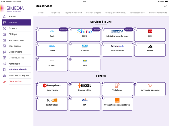
Task: Remove Compte Nickel favorite star
Action: 70,83
